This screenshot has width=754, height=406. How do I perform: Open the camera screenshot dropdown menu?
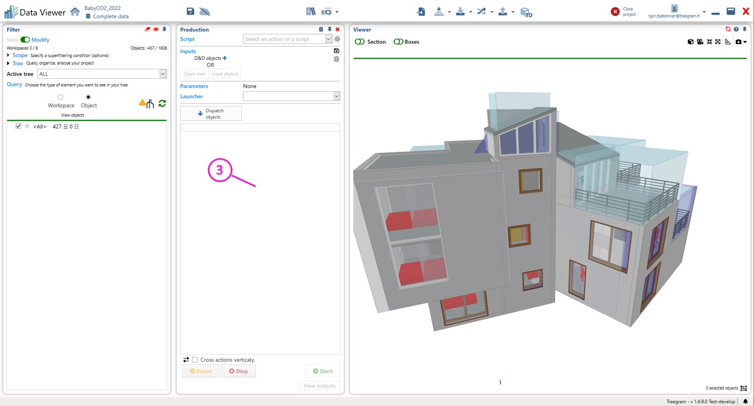[745, 42]
